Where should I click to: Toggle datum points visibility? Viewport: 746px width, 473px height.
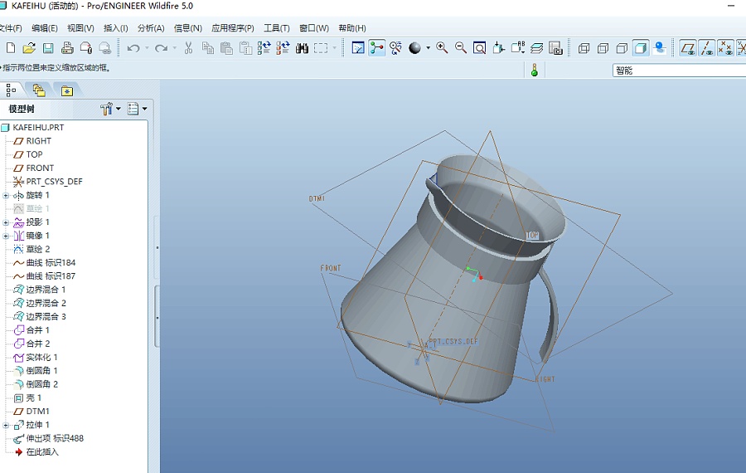(x=725, y=48)
